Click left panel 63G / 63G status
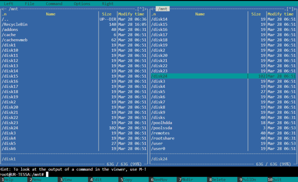This screenshot has height=182, width=298. click(124, 164)
